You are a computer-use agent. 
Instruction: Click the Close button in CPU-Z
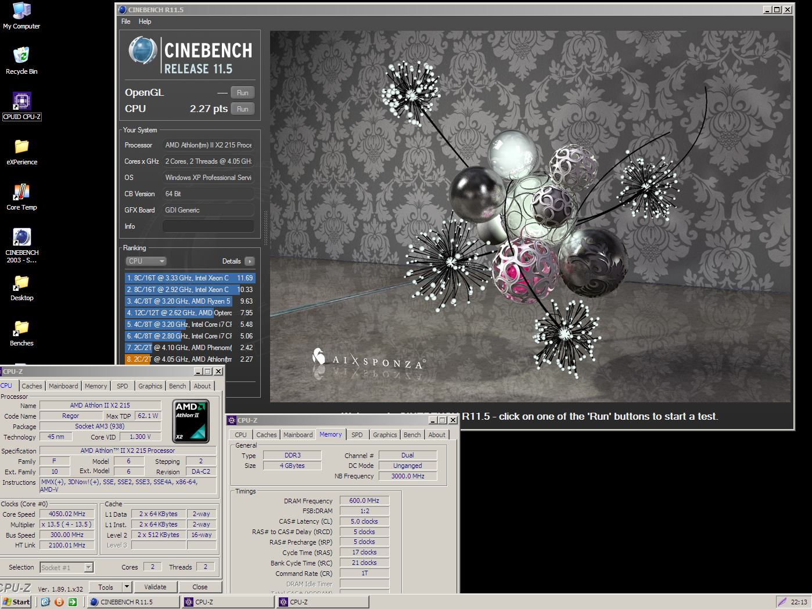tap(200, 587)
